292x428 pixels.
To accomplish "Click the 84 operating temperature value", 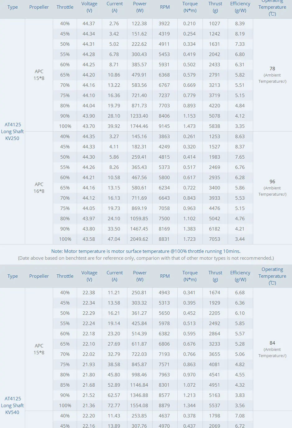I will [272, 343].
